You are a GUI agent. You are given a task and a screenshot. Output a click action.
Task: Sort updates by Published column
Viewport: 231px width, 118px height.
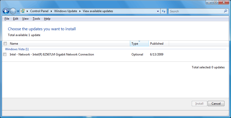pos(159,44)
